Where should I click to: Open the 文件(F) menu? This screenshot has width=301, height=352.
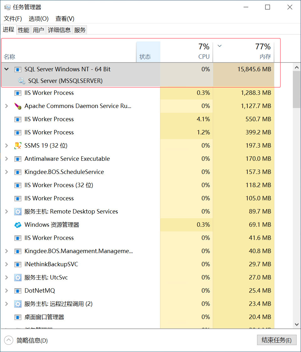[13, 19]
